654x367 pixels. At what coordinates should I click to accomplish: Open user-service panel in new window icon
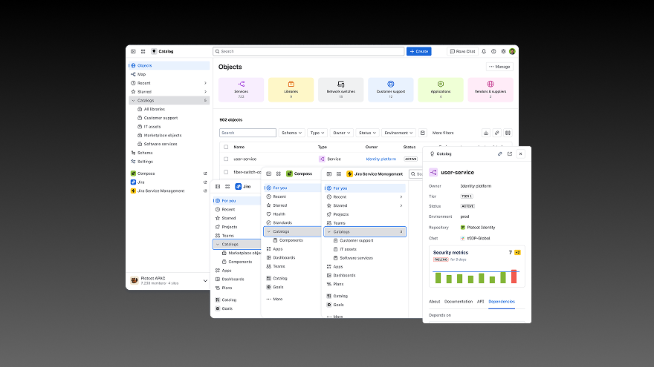[510, 153]
